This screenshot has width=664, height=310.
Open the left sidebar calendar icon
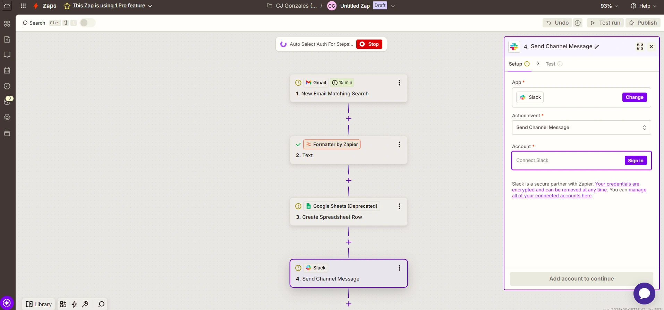pyautogui.click(x=7, y=70)
